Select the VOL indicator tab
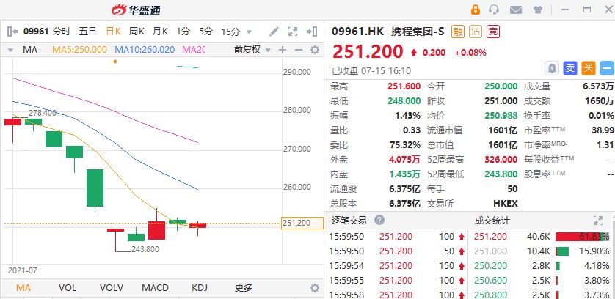Viewport: 615px width, 299px height. (x=68, y=287)
